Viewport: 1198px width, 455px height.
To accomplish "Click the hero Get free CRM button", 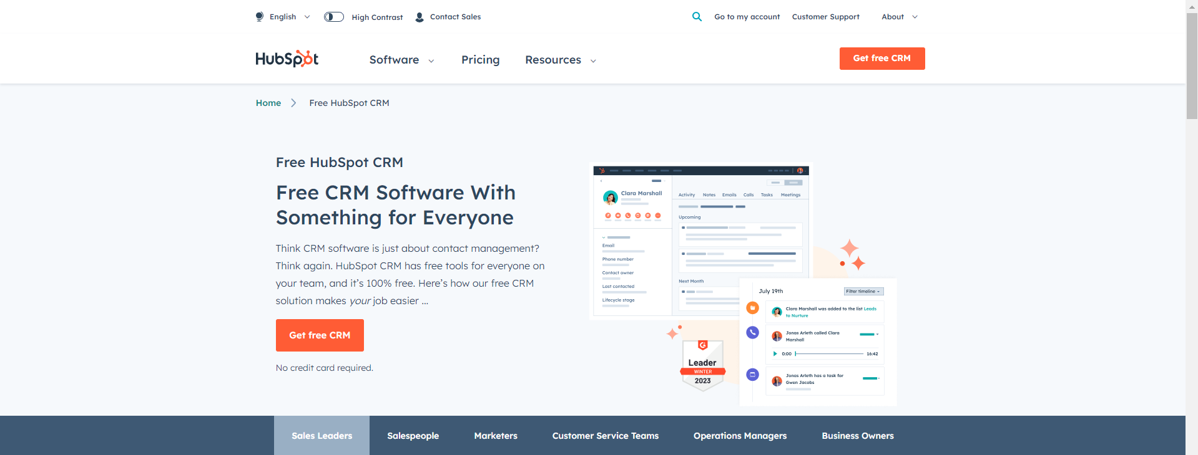I will click(x=320, y=335).
